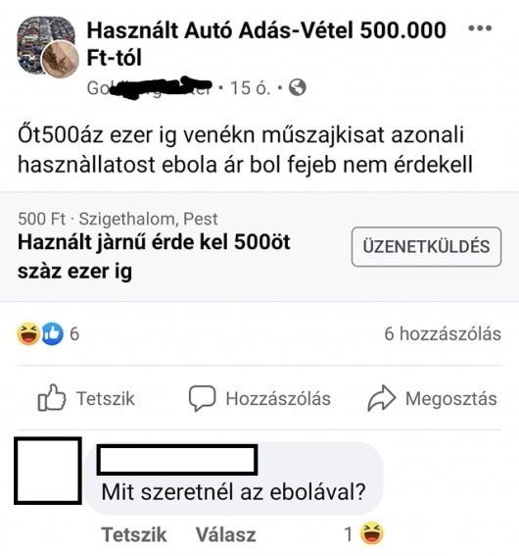Tap the 15 ó. post timestamp
Screen dimensions: 519x556
(x=251, y=87)
